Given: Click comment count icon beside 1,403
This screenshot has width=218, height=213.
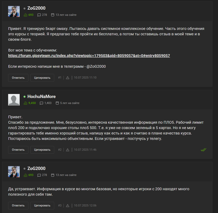Looking at the screenshot, I should [41, 103].
